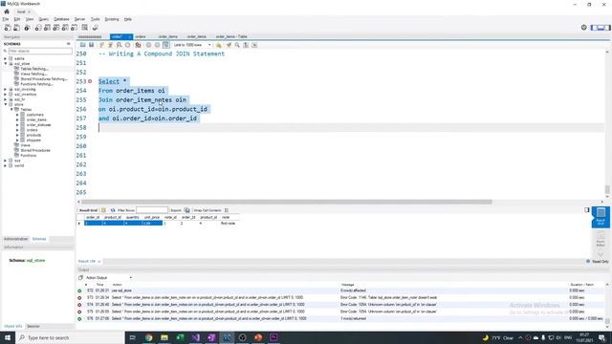The width and height of the screenshot is (612, 344).
Task: Switch to Schemas tab in navigator
Action: coord(39,239)
